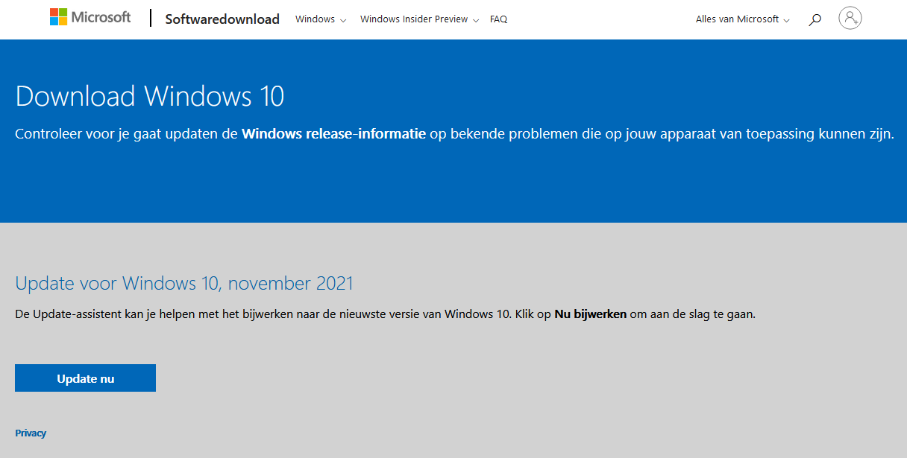Expand chevron beside Windows Insider Preview
The image size is (907, 458).
point(476,20)
